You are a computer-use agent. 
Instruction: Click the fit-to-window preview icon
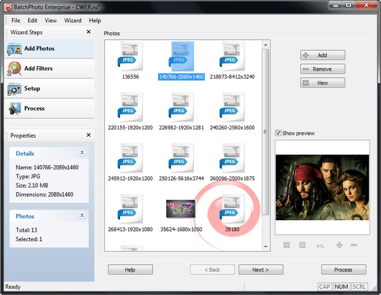287,245
